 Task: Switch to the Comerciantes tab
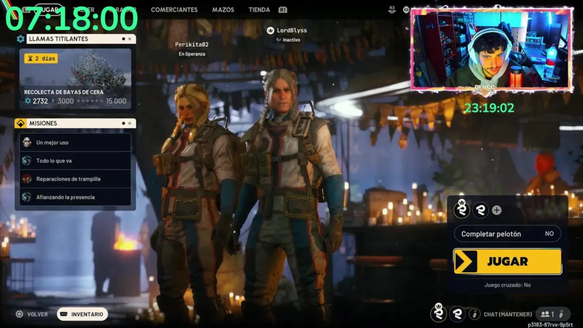pyautogui.click(x=174, y=10)
